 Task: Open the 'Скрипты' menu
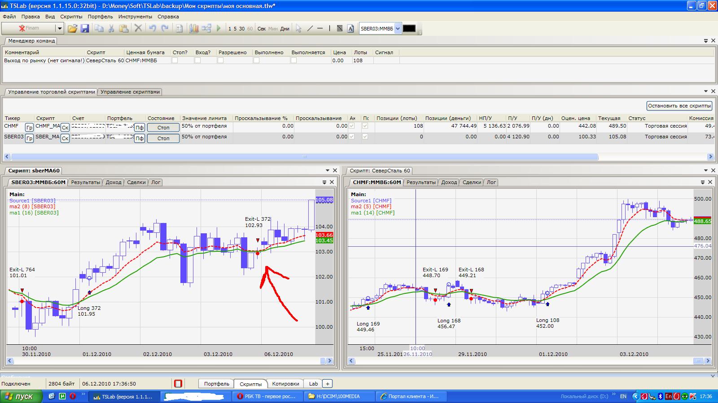pos(71,17)
